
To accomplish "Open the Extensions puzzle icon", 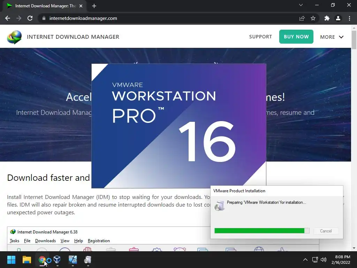I will [x=327, y=18].
